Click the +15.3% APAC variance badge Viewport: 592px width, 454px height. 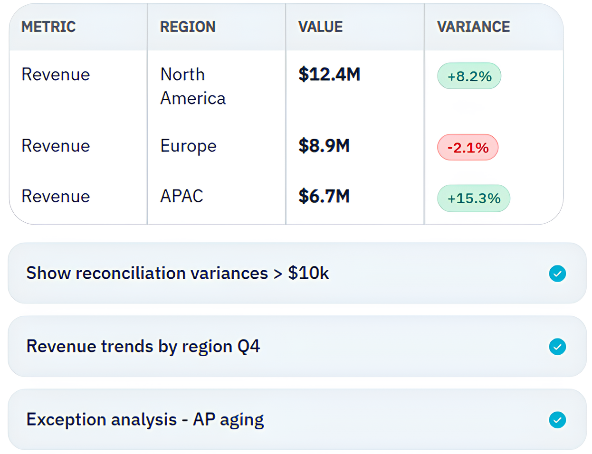point(473,198)
